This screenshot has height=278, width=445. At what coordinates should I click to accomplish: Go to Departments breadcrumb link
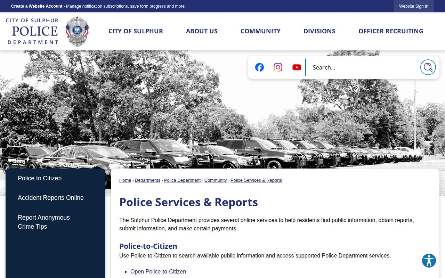147,180
